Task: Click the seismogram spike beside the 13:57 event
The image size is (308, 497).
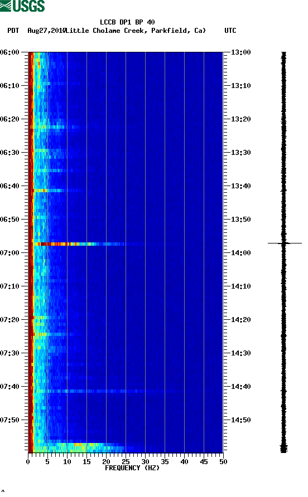Action: 285,243
